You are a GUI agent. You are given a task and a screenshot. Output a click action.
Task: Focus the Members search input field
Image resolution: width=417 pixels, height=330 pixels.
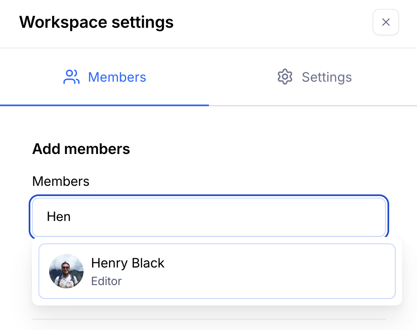coord(209,217)
